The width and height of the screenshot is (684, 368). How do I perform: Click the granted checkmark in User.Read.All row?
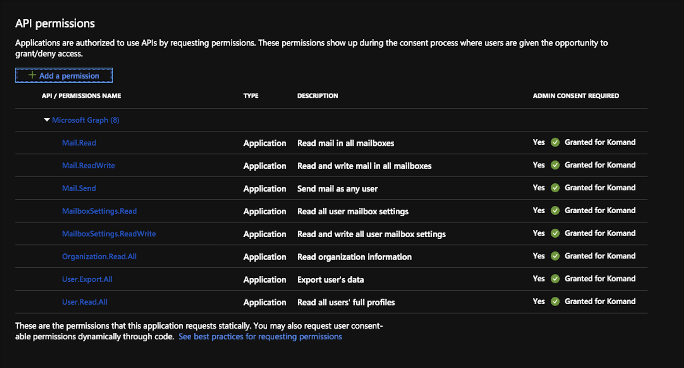tap(555, 302)
